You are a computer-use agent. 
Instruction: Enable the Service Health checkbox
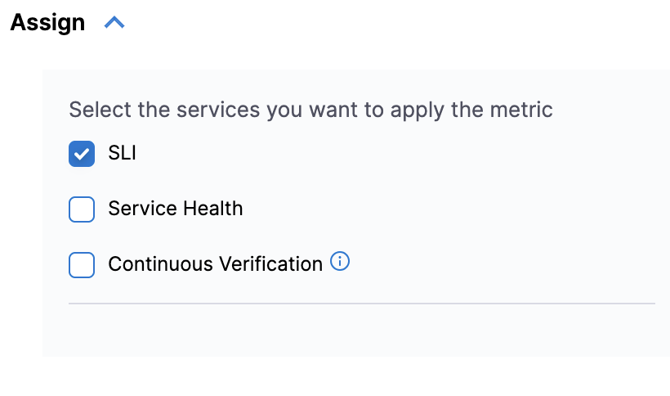(82, 209)
